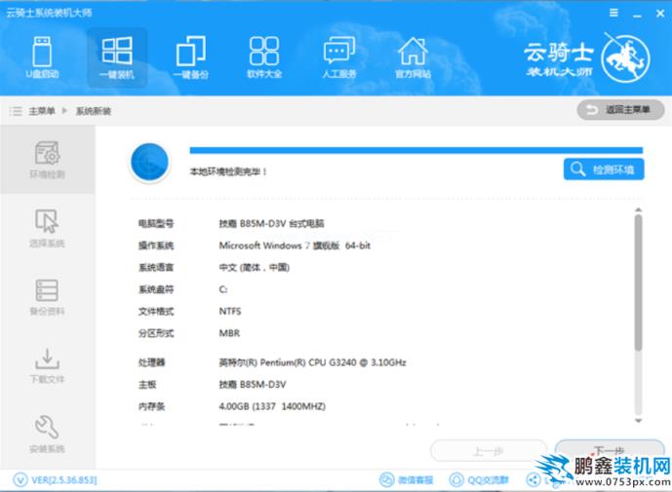Click the 检测环境 button
The height and width of the screenshot is (492, 672).
604,170
